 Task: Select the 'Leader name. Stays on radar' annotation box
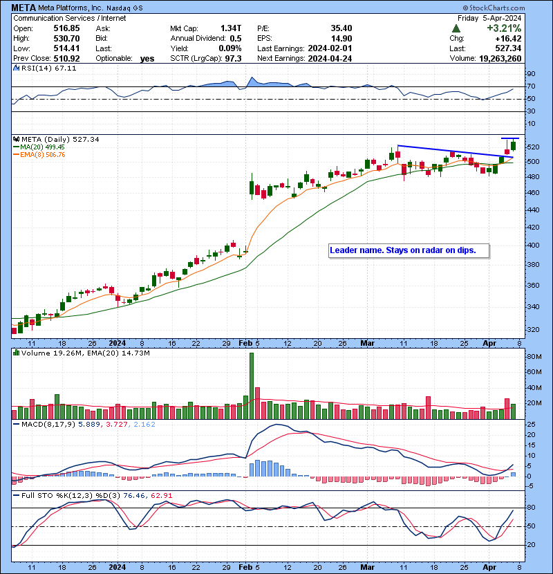point(409,250)
